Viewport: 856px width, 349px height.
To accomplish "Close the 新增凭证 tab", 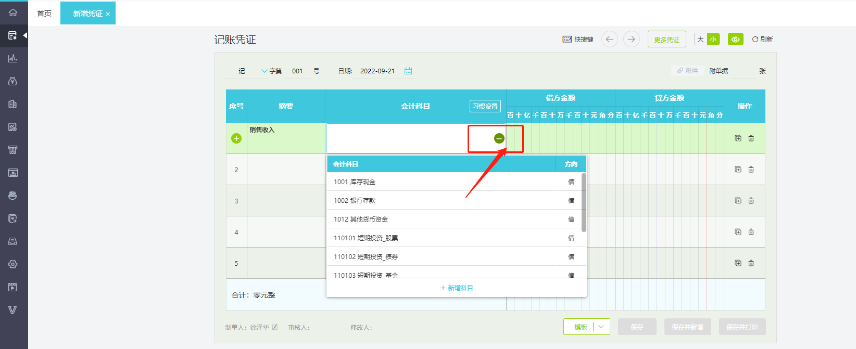I will (x=108, y=14).
